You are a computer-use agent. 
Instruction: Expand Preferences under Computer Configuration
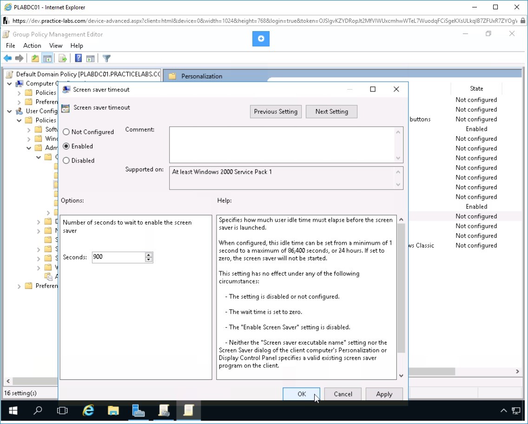[19, 102]
